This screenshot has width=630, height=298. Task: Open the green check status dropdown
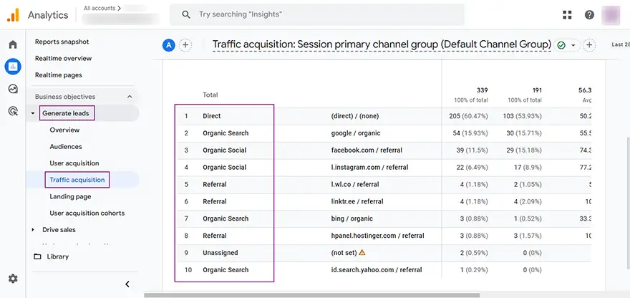[567, 45]
